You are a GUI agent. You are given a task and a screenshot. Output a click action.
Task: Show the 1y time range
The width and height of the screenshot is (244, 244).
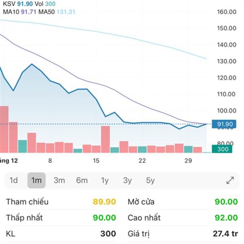point(105,181)
